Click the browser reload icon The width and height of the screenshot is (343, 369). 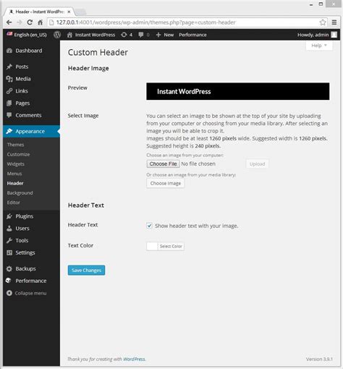30,22
